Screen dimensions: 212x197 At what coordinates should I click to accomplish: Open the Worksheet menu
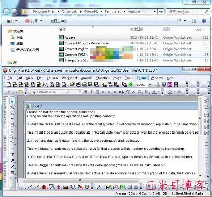point(69,78)
